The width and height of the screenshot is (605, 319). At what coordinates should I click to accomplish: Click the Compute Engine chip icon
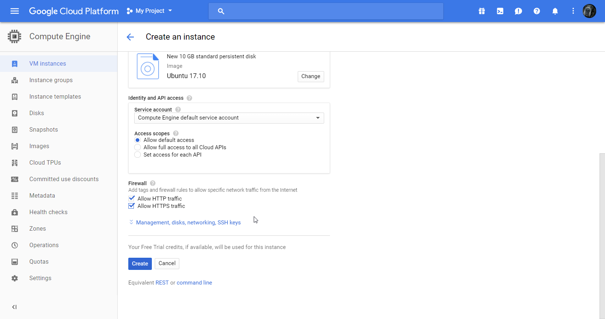tap(14, 36)
